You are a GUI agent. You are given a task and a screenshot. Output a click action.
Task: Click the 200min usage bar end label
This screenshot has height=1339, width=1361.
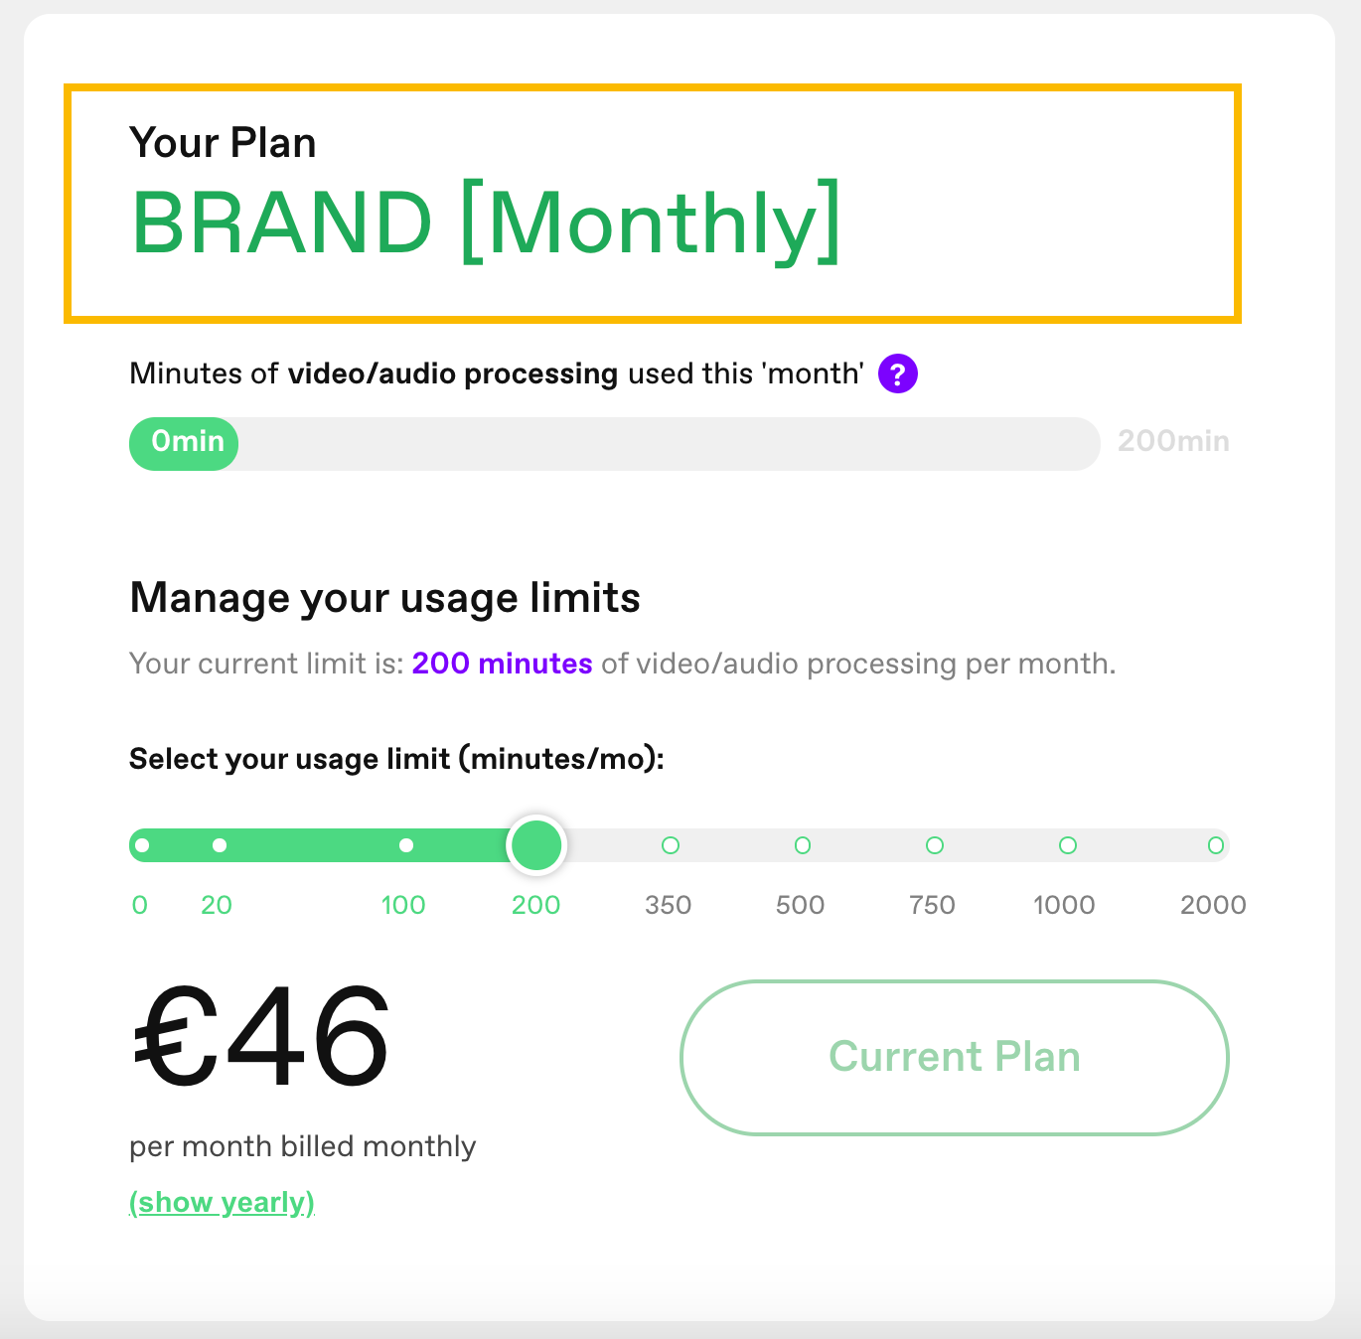[x=1173, y=441]
